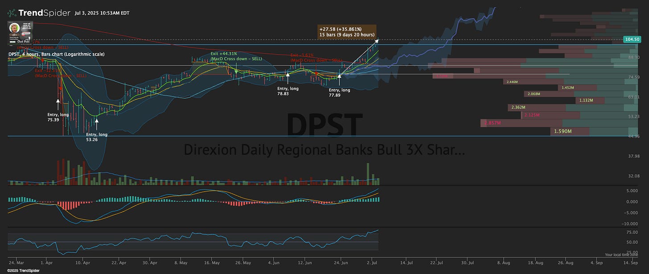Image resolution: width=649 pixels, height=274 pixels.
Task: Click the TrendSpider logo icon
Action: [x=12, y=12]
